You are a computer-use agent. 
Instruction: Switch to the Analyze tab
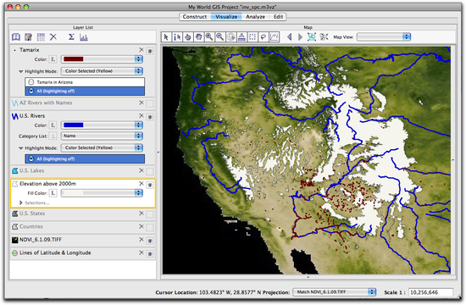coord(255,17)
